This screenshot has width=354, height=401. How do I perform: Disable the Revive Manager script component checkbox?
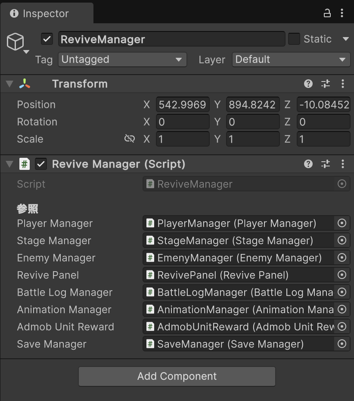click(x=41, y=164)
